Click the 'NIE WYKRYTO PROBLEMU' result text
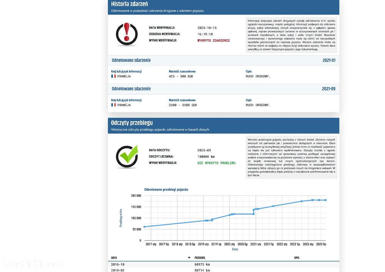 tap(216, 163)
